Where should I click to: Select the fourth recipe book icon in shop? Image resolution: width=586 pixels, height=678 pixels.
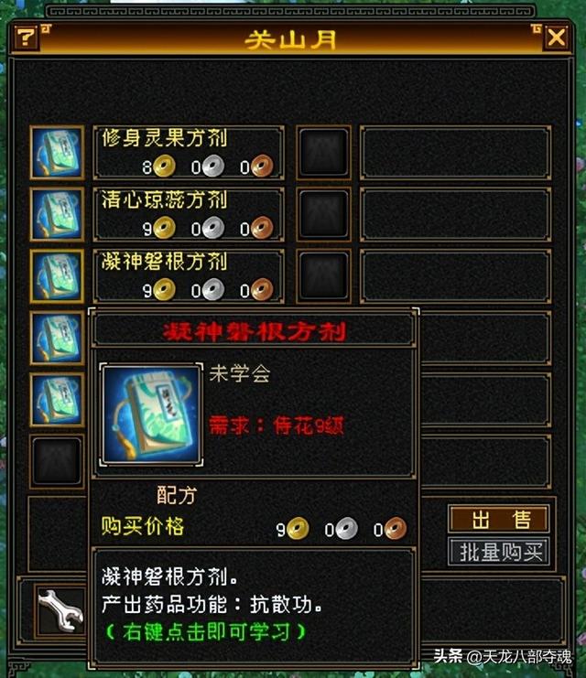coord(57,338)
